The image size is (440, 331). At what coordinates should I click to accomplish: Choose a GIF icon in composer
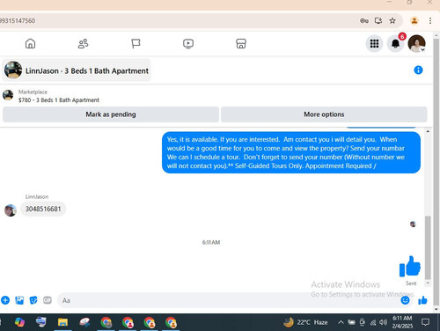[48, 300]
